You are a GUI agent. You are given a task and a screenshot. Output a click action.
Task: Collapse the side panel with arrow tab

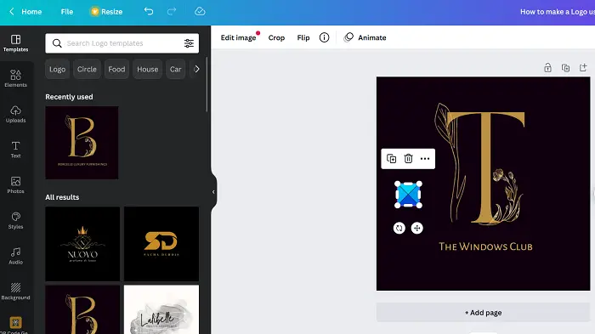[213, 192]
